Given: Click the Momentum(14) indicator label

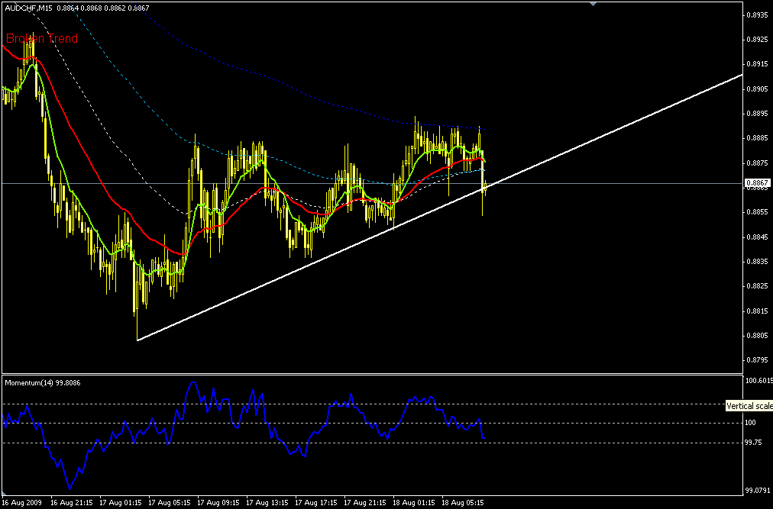Looking at the screenshot, I should click(43, 382).
